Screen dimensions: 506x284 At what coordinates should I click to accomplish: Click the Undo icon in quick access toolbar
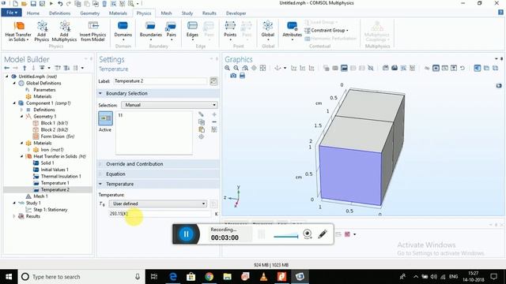click(60, 3)
